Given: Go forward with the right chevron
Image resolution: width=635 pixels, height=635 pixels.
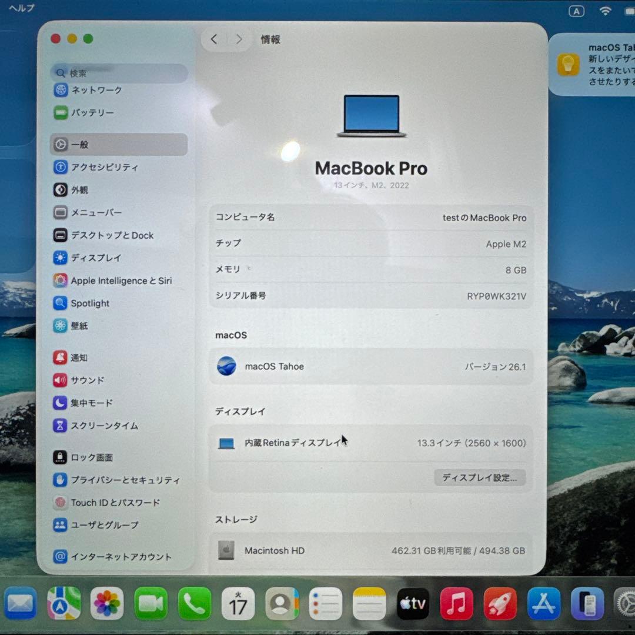Looking at the screenshot, I should coord(239,39).
